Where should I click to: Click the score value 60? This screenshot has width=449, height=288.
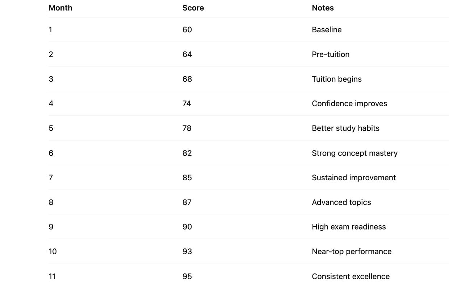pos(187,30)
